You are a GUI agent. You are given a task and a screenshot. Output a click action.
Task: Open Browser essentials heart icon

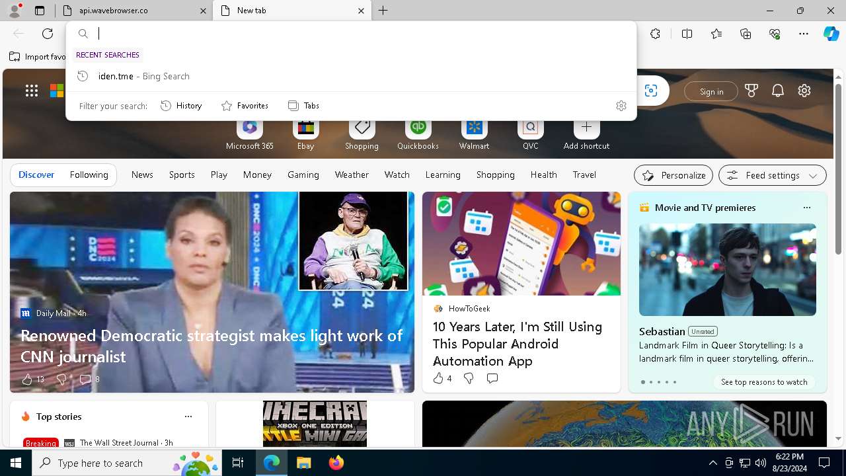775,34
